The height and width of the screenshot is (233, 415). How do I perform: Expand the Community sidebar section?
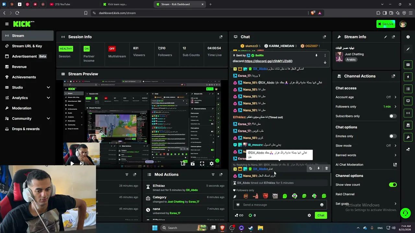[48, 118]
